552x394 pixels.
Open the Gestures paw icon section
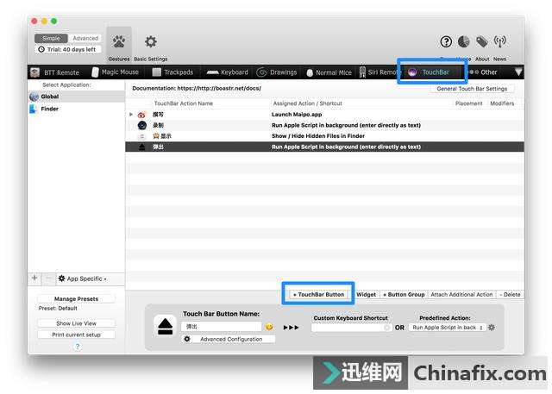coord(119,43)
